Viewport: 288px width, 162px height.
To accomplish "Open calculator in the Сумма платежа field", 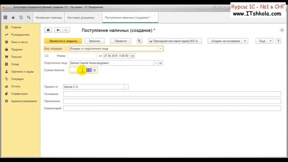I will tap(94, 70).
